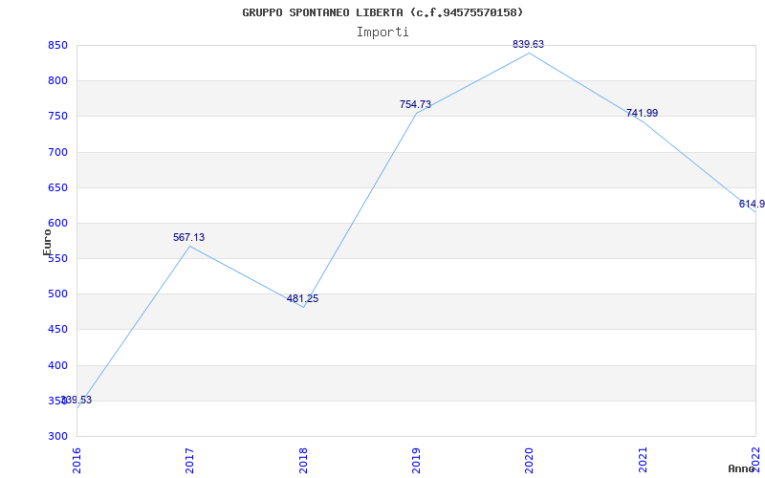This screenshot has height=478, width=765.
Task: Click the 2017 x-axis label
Action: pyautogui.click(x=189, y=460)
